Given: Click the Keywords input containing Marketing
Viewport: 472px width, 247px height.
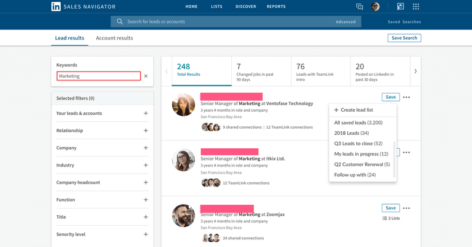Looking at the screenshot, I should [99, 76].
